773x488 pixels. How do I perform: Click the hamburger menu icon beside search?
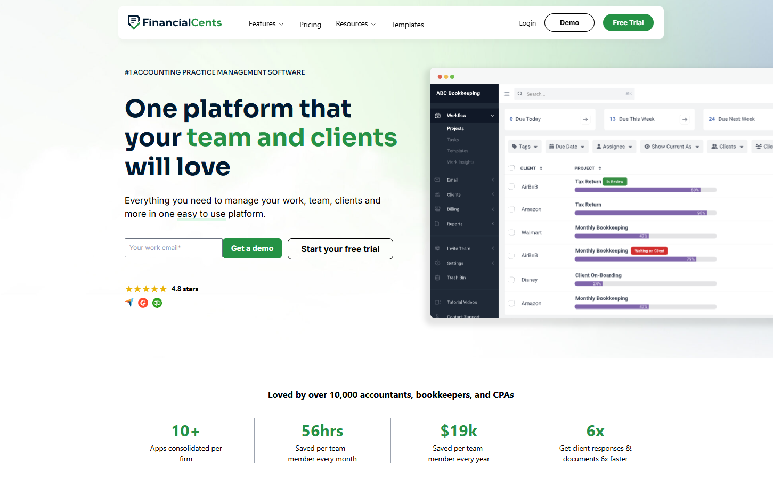pos(507,94)
